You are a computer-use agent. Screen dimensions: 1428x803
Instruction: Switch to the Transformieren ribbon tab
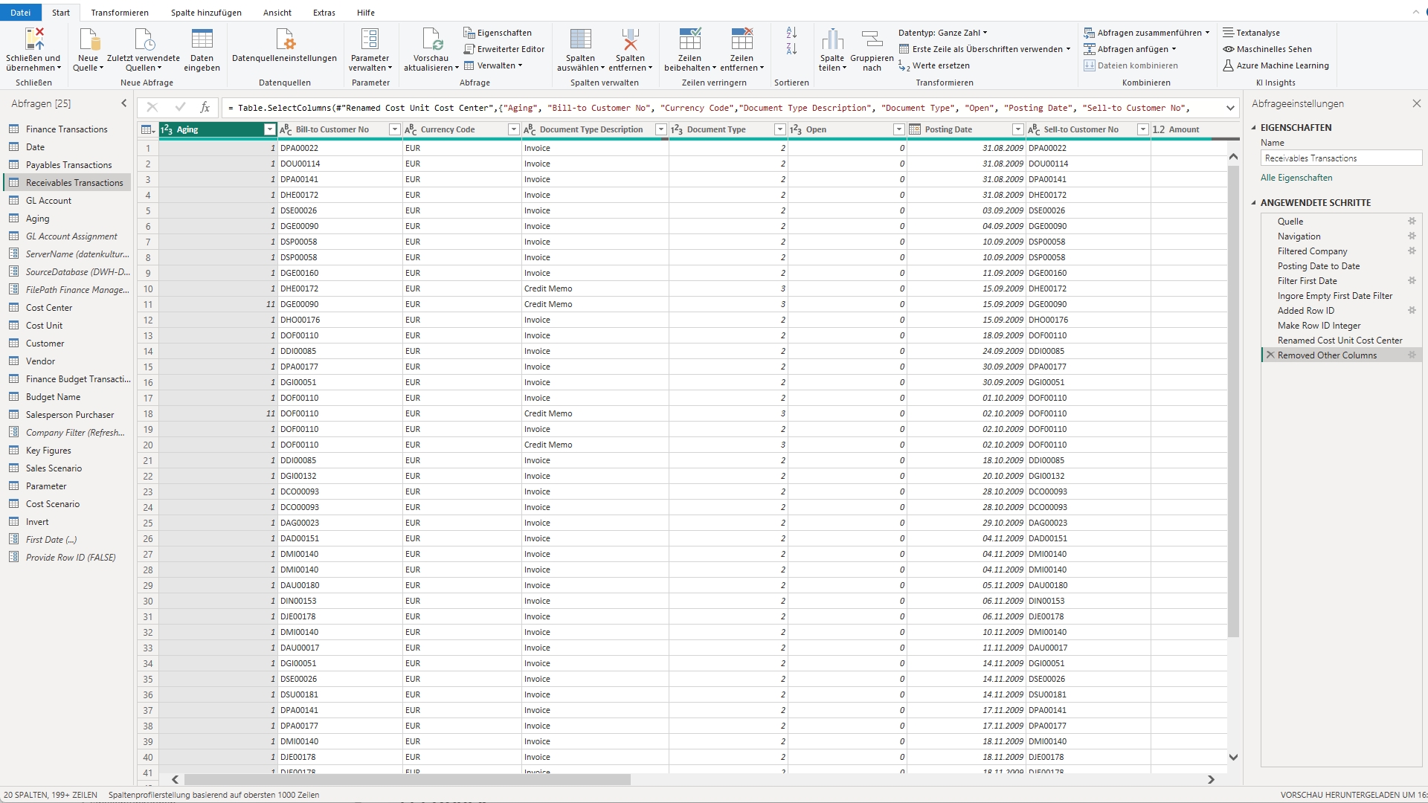(x=119, y=12)
